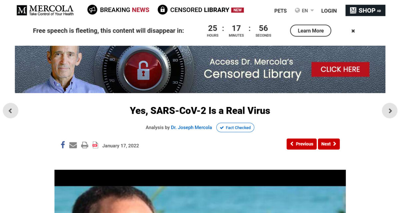Click the Censored Library padlock icon
This screenshot has width=400, height=213.
(x=162, y=10)
